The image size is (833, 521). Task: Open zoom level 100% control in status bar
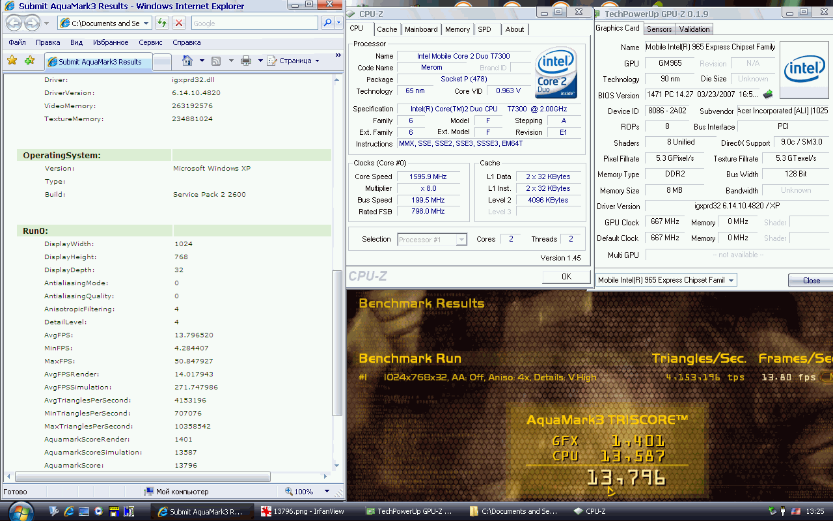(308, 492)
